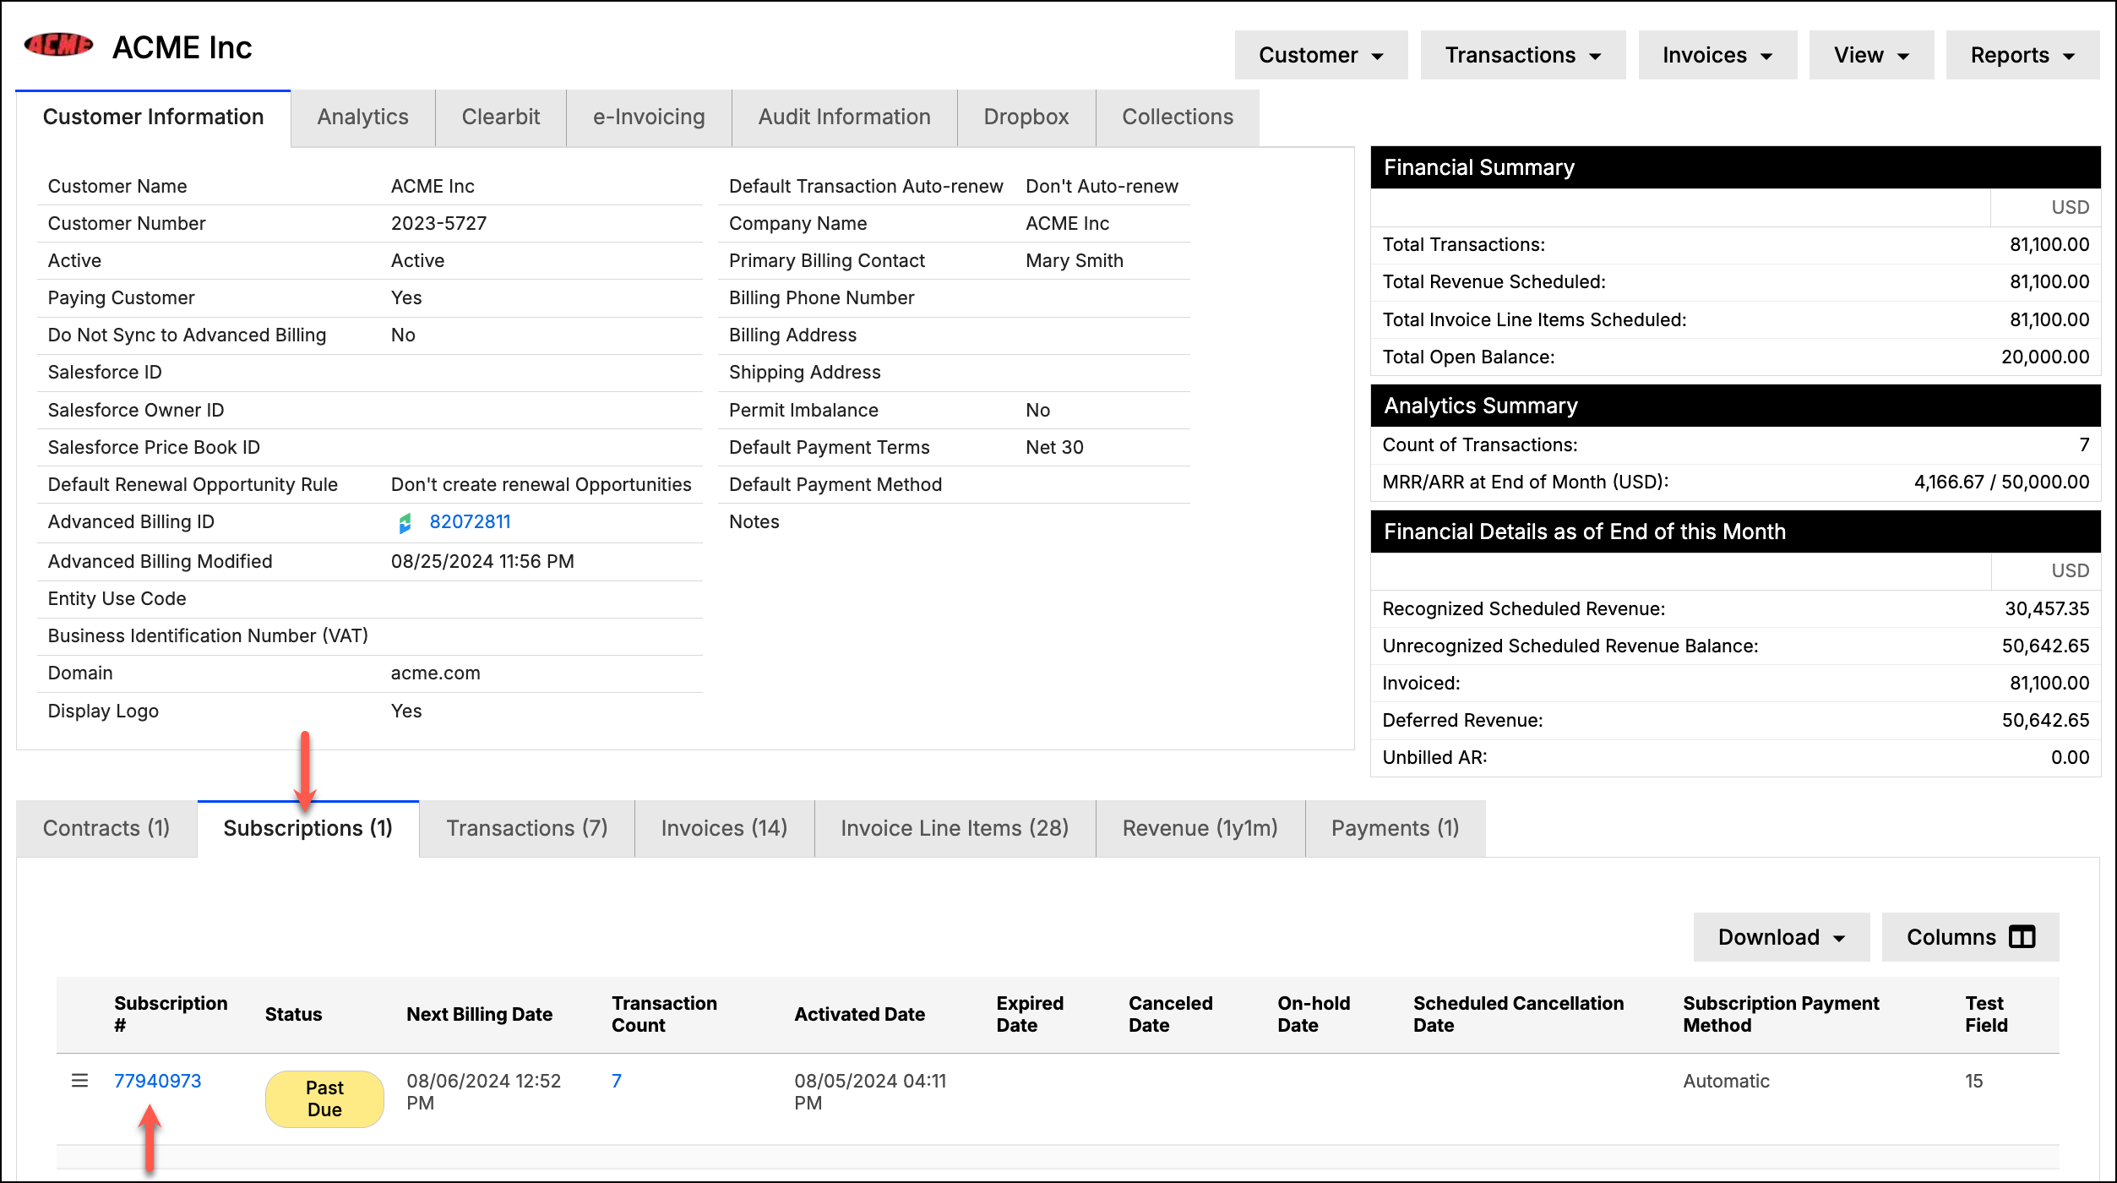Open the Transactions dropdown menu
This screenshot has width=2117, height=1183.
(x=1522, y=55)
